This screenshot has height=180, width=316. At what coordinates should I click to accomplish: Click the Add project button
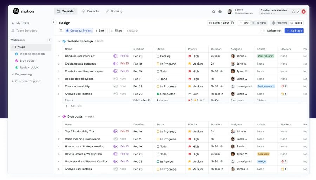click(x=272, y=31)
